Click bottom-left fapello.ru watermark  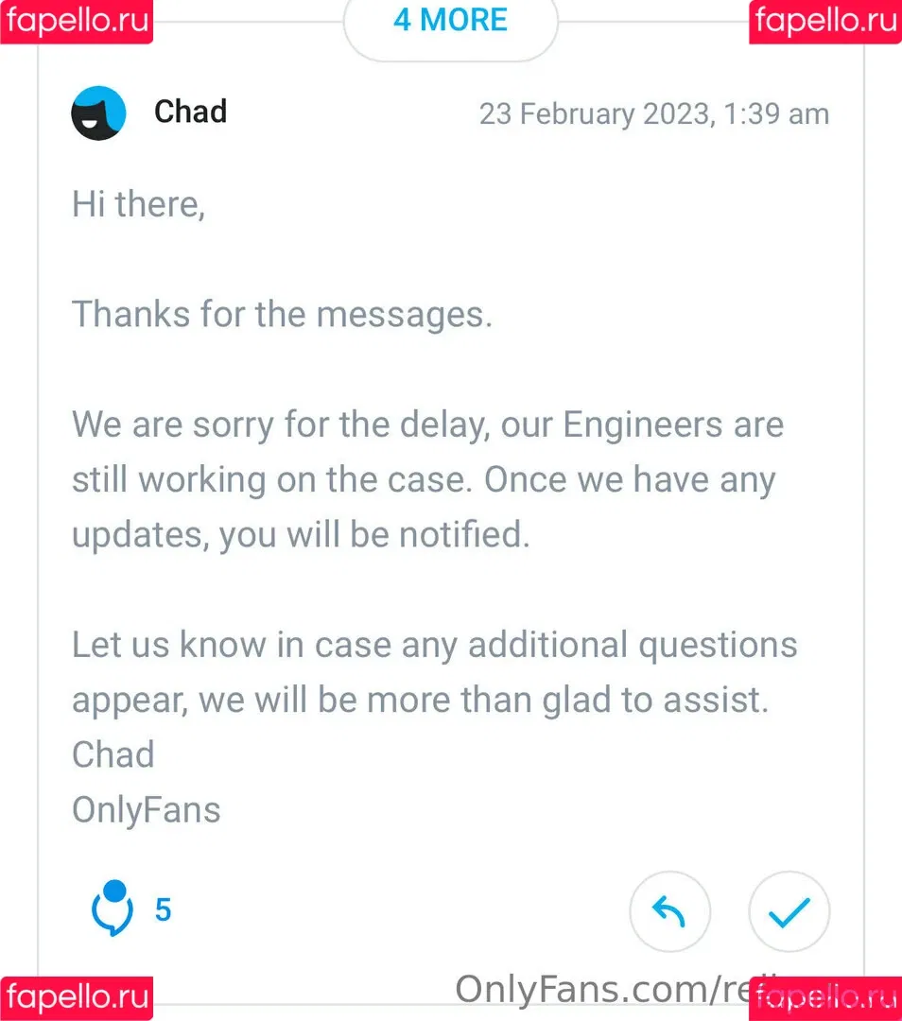point(77,998)
